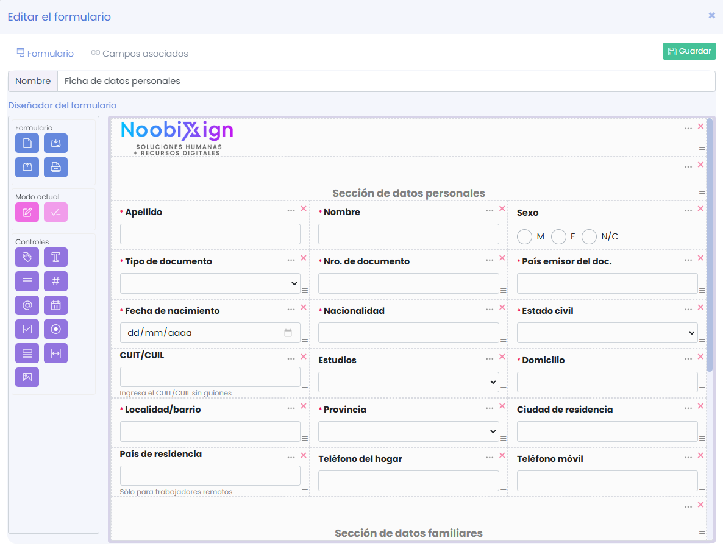Add a number field using the # control
This screenshot has height=546, width=723.
coord(55,281)
